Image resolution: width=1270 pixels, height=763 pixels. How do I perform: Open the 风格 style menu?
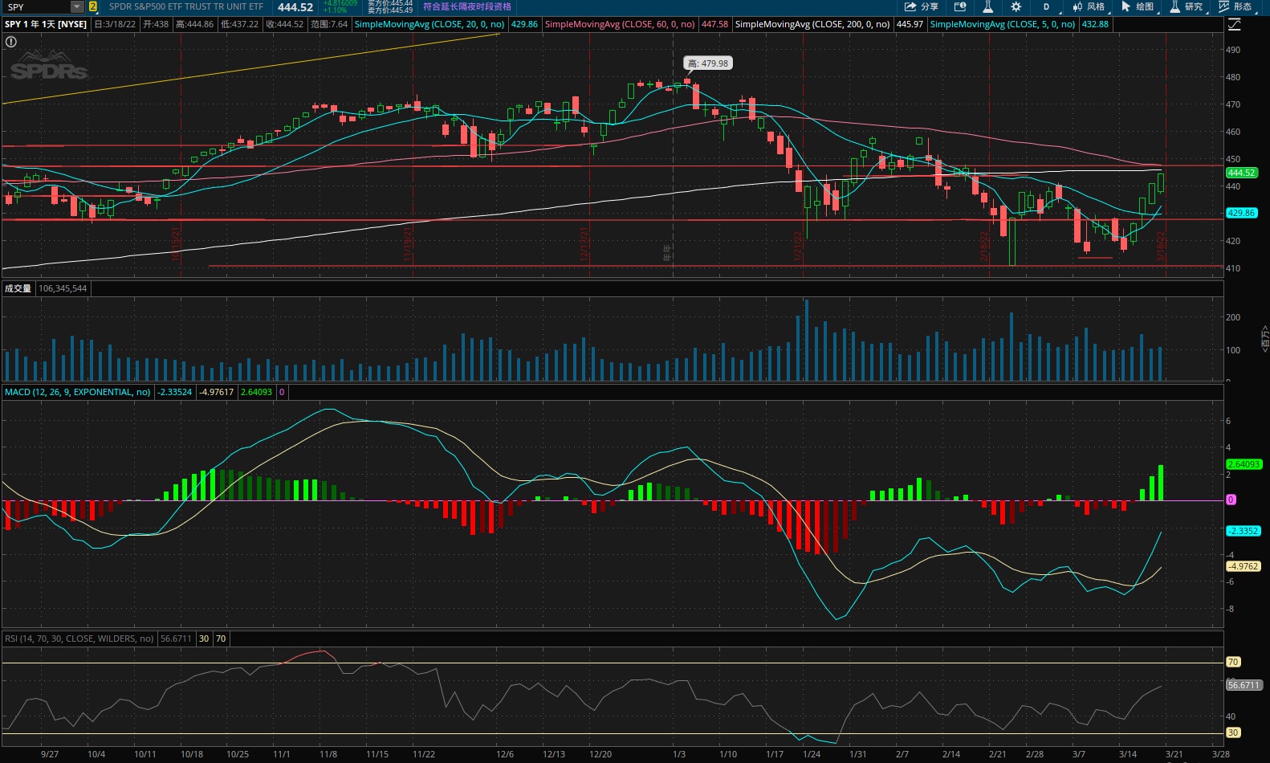pyautogui.click(x=1089, y=6)
